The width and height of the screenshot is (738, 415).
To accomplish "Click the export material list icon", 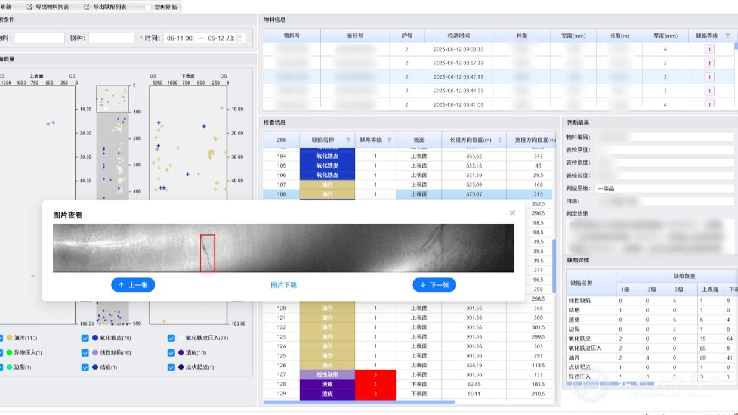I will pos(29,7).
